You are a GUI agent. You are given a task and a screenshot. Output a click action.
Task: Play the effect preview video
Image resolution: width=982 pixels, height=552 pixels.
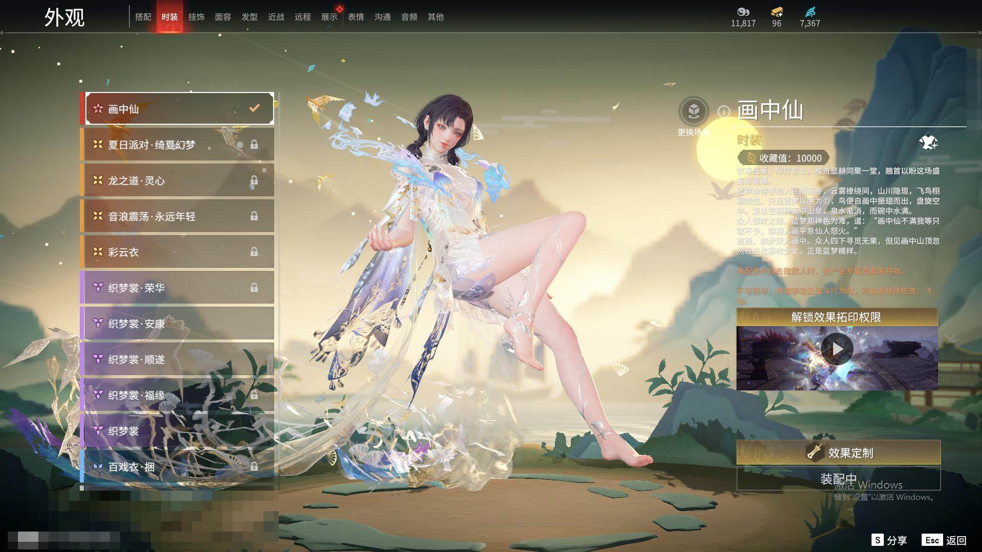pyautogui.click(x=837, y=349)
